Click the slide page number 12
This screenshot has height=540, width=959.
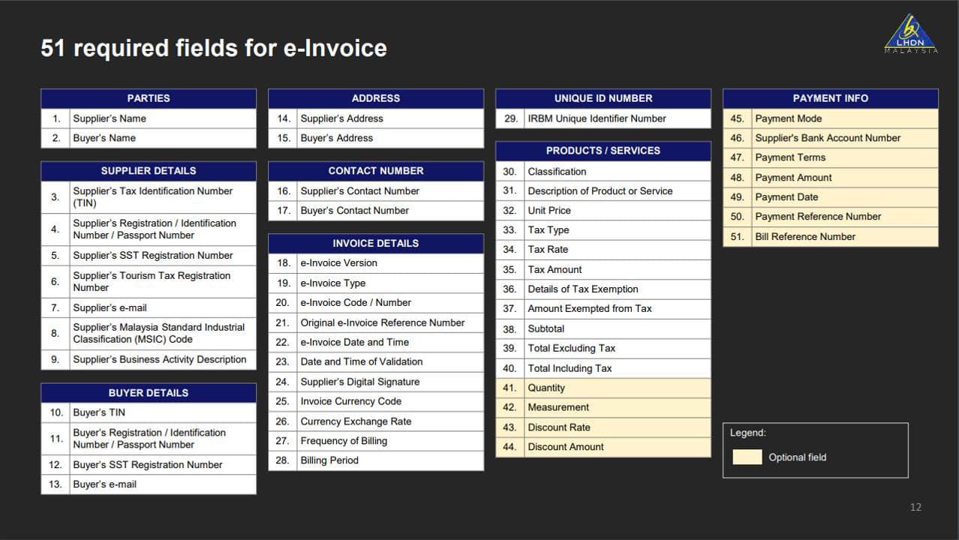(x=915, y=508)
